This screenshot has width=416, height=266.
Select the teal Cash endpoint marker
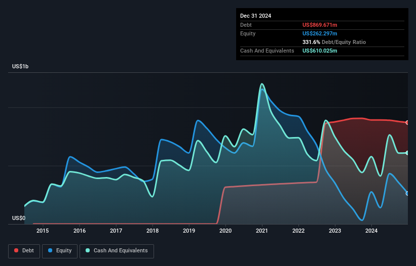407,153
